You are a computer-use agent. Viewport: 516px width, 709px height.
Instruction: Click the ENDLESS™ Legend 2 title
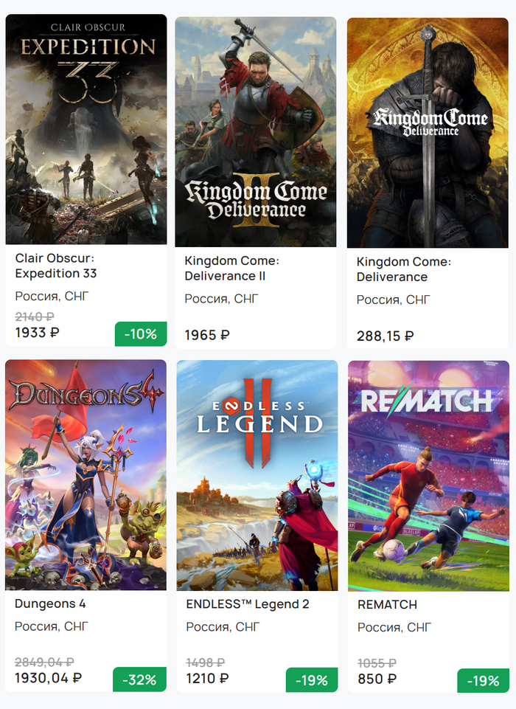[x=248, y=604]
